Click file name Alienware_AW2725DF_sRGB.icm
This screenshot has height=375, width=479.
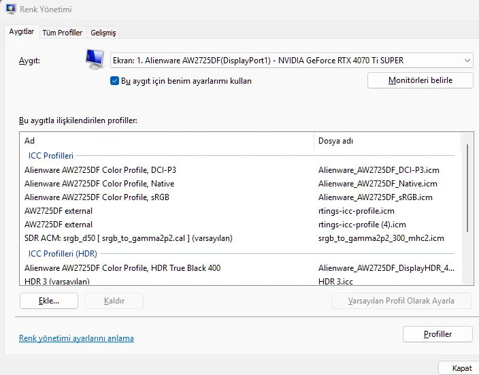coord(376,197)
